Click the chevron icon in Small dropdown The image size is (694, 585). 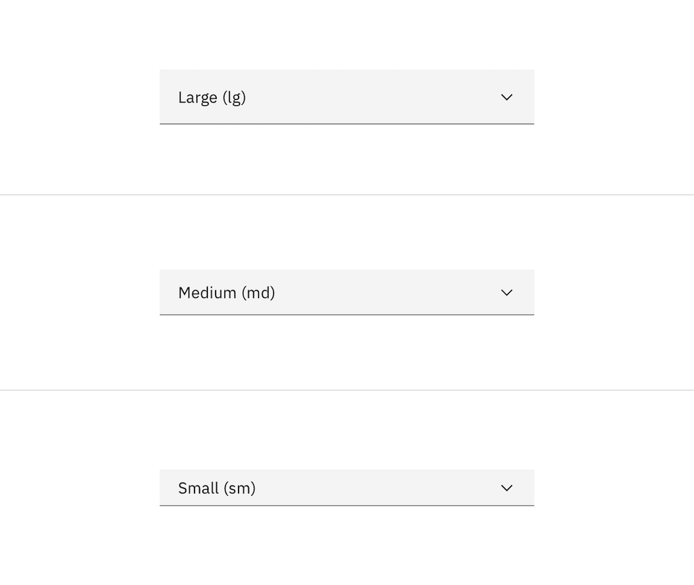[507, 488]
